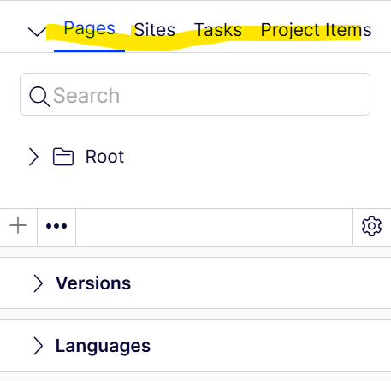Open the Sites tab
391x381 pixels.
pos(154,30)
